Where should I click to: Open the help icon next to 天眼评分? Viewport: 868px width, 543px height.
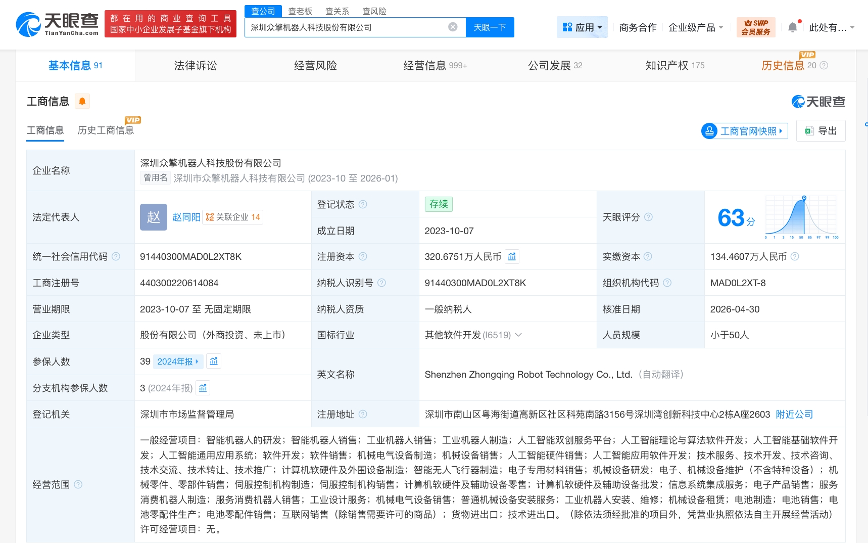(648, 217)
